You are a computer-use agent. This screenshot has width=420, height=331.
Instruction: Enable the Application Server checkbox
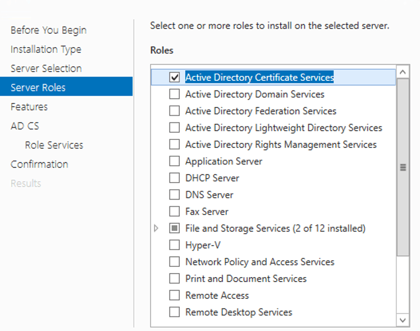click(x=175, y=161)
